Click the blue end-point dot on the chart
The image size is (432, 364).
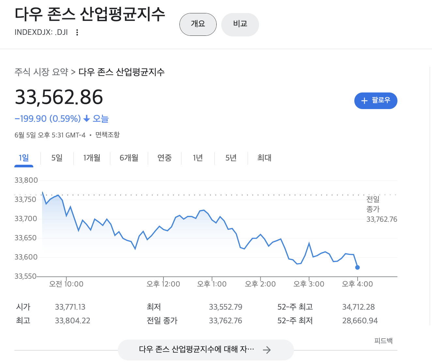click(x=357, y=267)
